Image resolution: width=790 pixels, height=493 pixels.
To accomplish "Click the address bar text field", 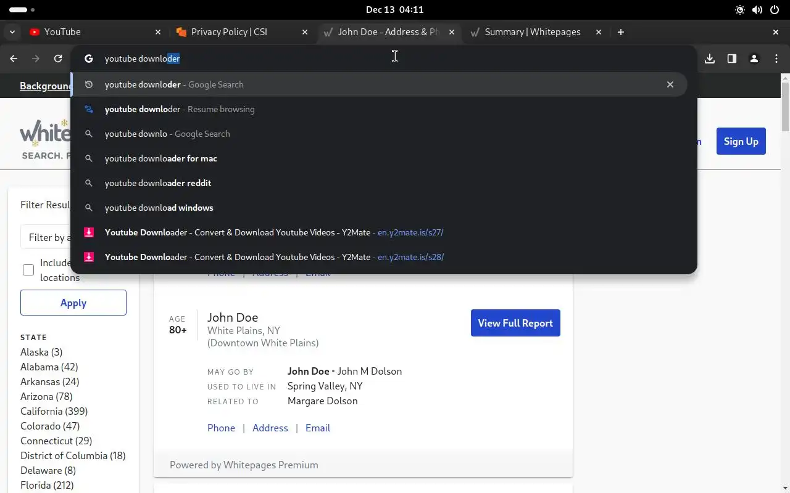I will click(395, 59).
